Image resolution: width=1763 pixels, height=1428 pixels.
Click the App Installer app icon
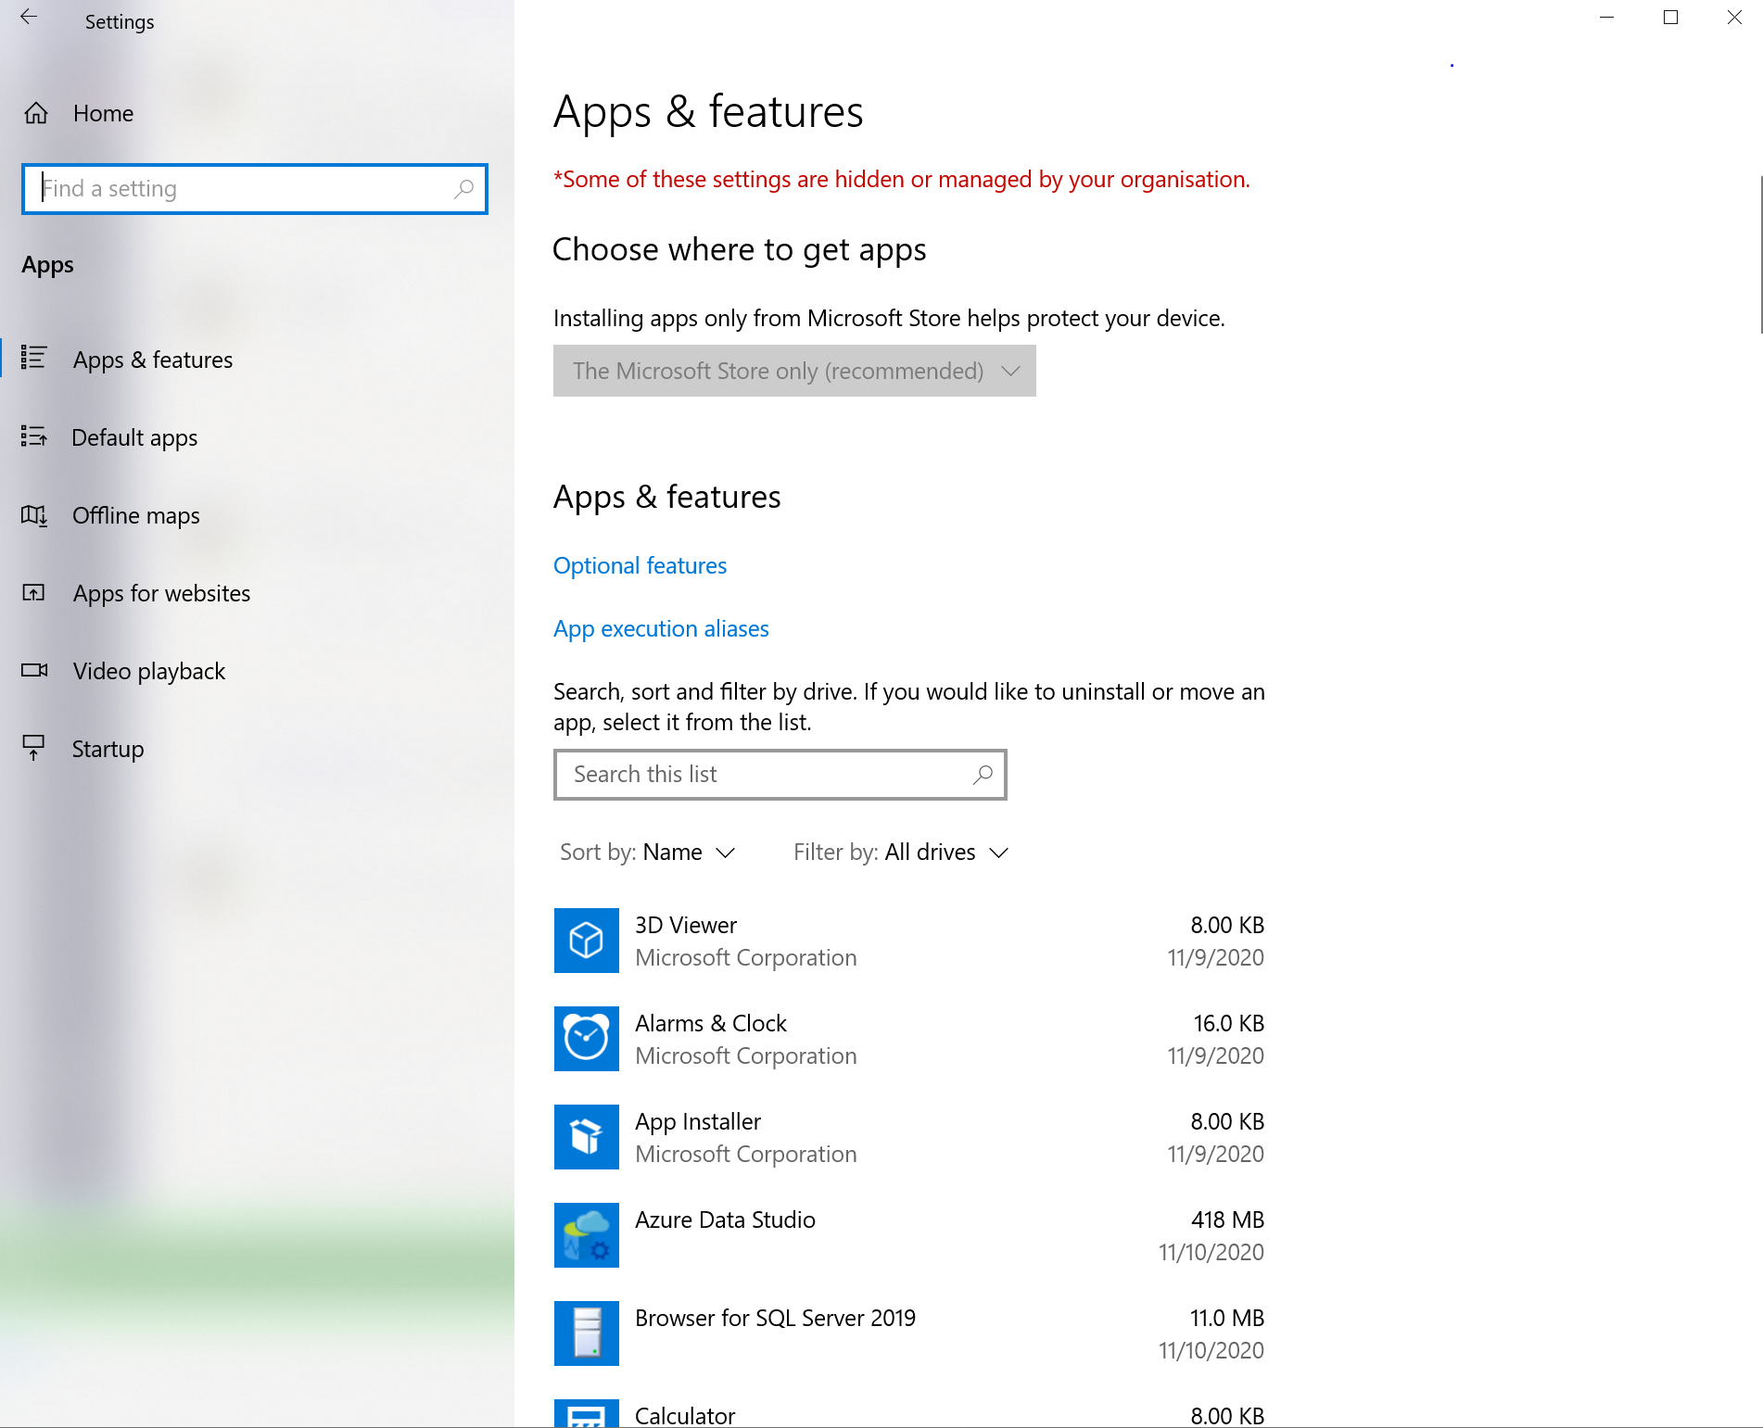[587, 1137]
